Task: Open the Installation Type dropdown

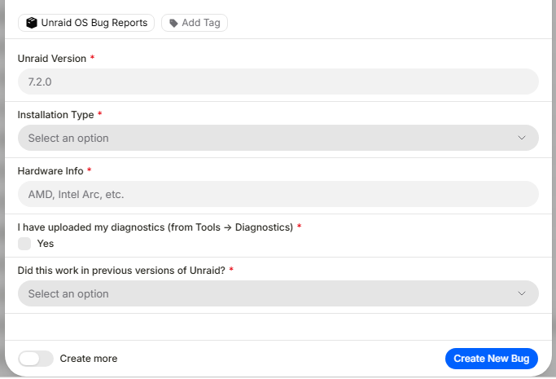Action: 278,138
